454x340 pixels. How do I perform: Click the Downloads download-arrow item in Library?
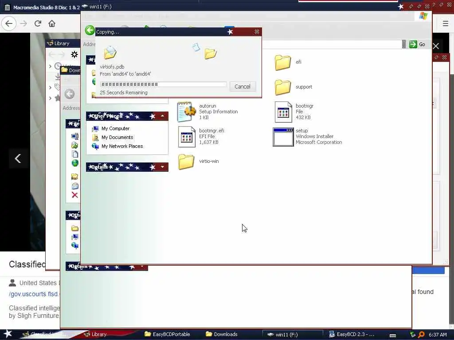[x=58, y=76]
